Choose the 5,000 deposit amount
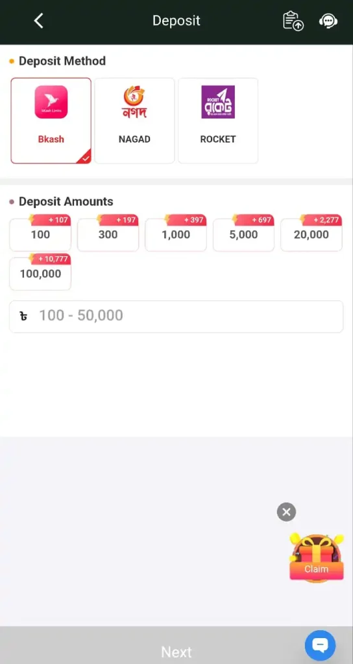The height and width of the screenshot is (664, 353). pyautogui.click(x=244, y=235)
